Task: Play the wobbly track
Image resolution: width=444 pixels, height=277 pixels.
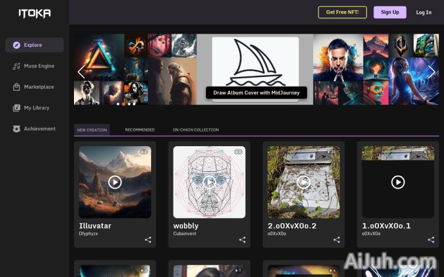Action: coord(209,182)
